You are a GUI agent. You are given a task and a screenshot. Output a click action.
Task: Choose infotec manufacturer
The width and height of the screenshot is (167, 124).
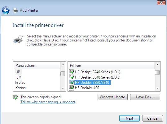[x=20, y=83]
